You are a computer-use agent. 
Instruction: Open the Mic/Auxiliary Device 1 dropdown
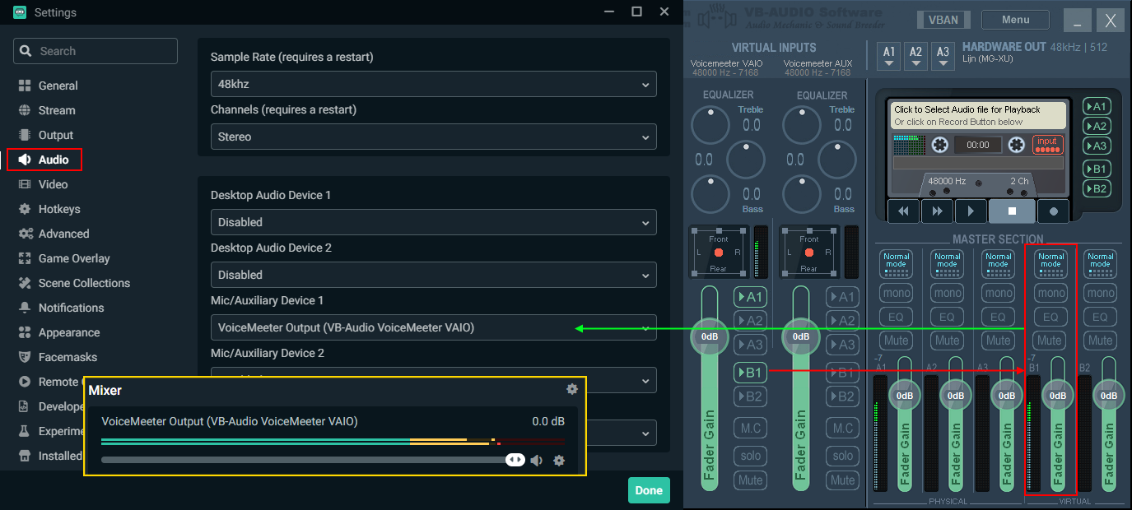point(434,327)
